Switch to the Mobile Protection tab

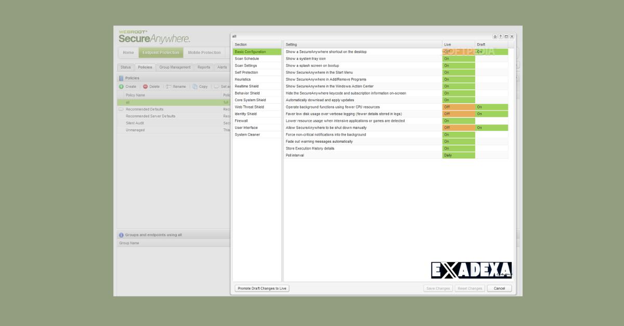point(204,52)
